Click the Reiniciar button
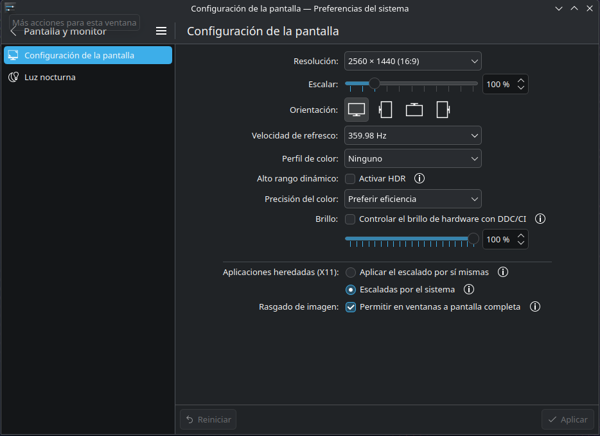The height and width of the screenshot is (436, 600). (208, 419)
